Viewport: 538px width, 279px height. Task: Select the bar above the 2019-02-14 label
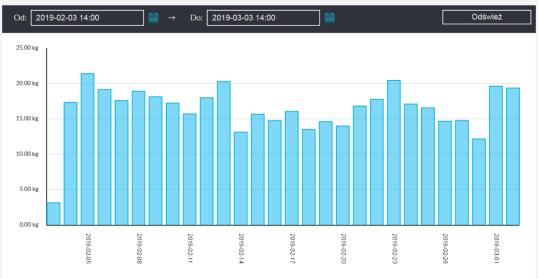tap(240, 178)
